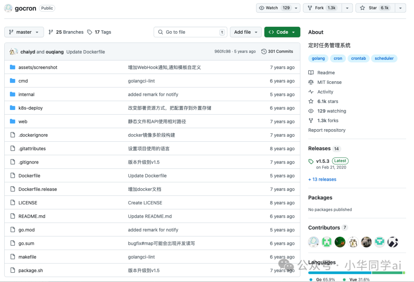Image resolution: width=414 pixels, height=282 pixels.
Task: View the 301 Commits history
Action: click(x=277, y=51)
